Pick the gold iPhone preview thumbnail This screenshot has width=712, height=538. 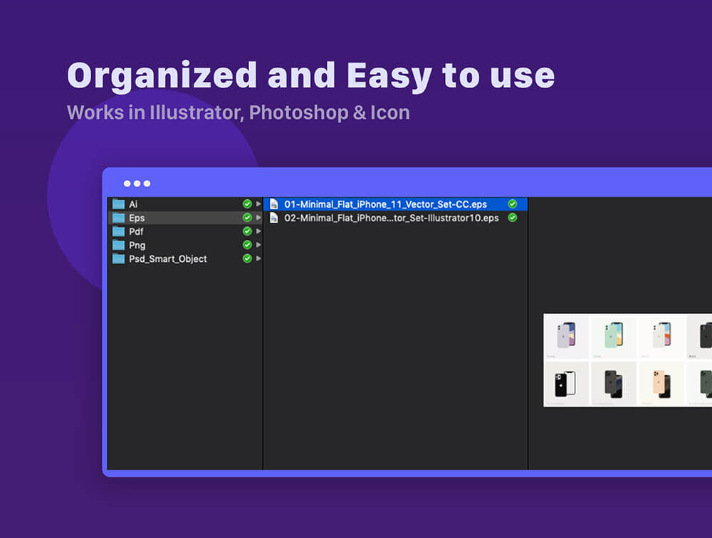(661, 383)
